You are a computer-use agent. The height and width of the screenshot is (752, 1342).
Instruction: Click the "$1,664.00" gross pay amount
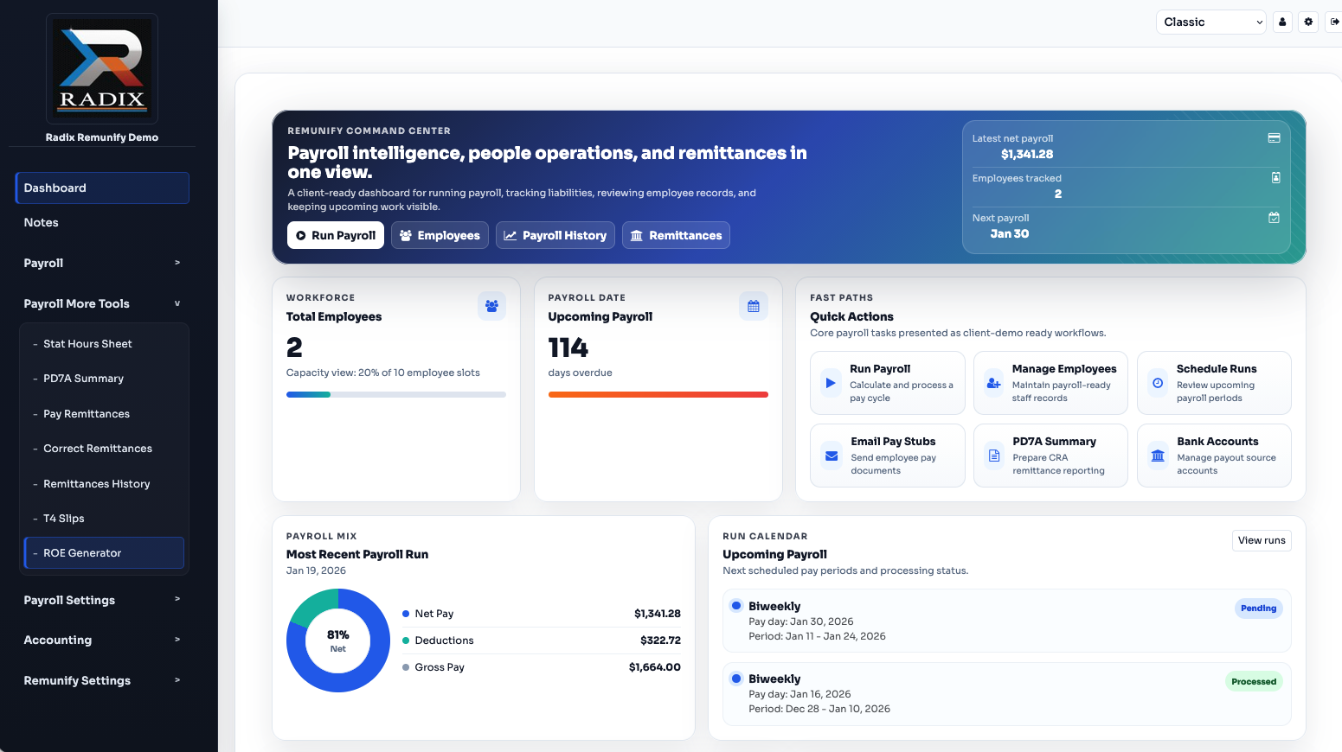click(655, 667)
